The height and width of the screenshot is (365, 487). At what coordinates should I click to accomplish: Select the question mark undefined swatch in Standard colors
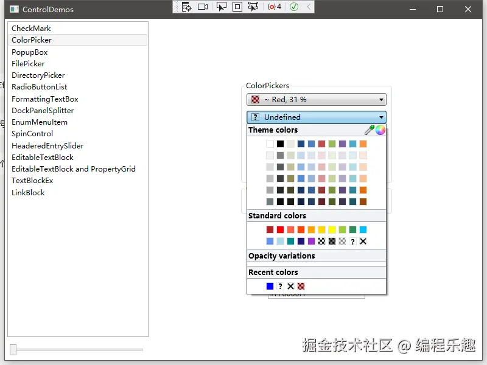pyautogui.click(x=352, y=241)
